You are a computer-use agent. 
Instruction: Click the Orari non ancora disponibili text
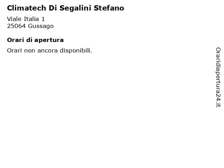tap(50, 51)
